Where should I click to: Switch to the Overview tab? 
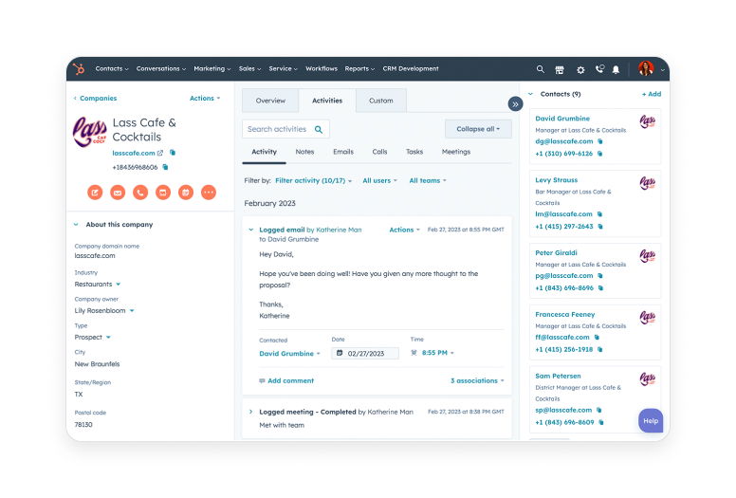point(270,101)
